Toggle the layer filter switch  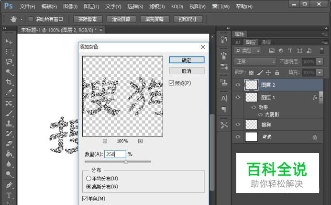click(x=322, y=51)
